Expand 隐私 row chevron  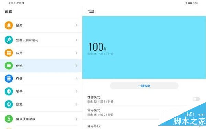coord(76,104)
